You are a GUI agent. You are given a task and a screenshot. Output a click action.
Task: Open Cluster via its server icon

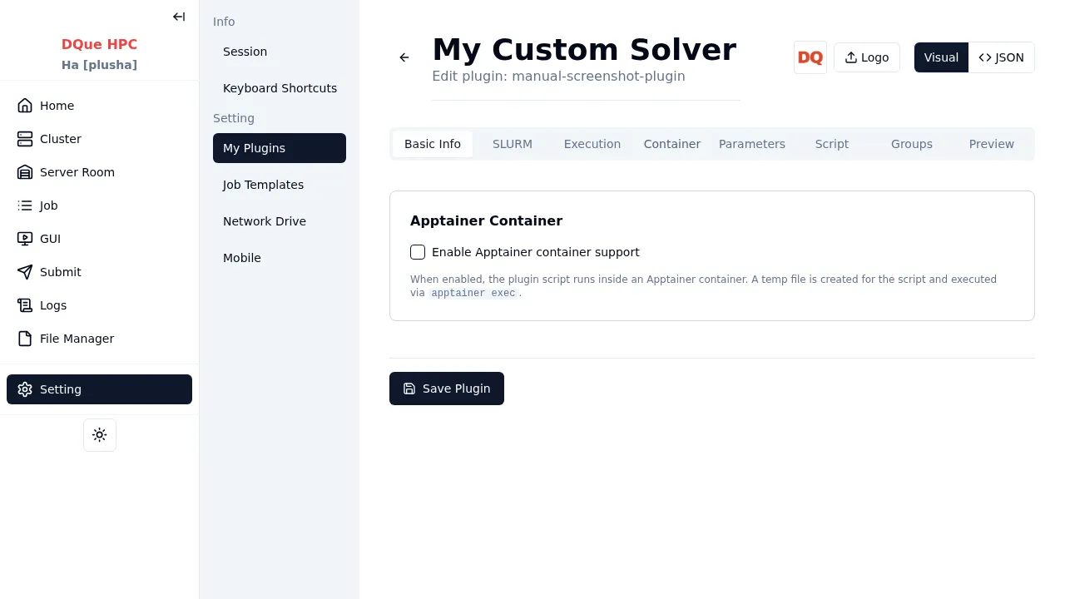click(x=25, y=139)
